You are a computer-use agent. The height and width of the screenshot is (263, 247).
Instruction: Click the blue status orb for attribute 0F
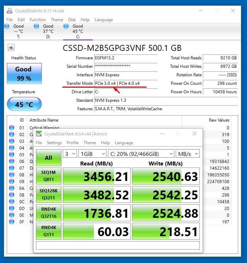pyautogui.click(x=12, y=222)
